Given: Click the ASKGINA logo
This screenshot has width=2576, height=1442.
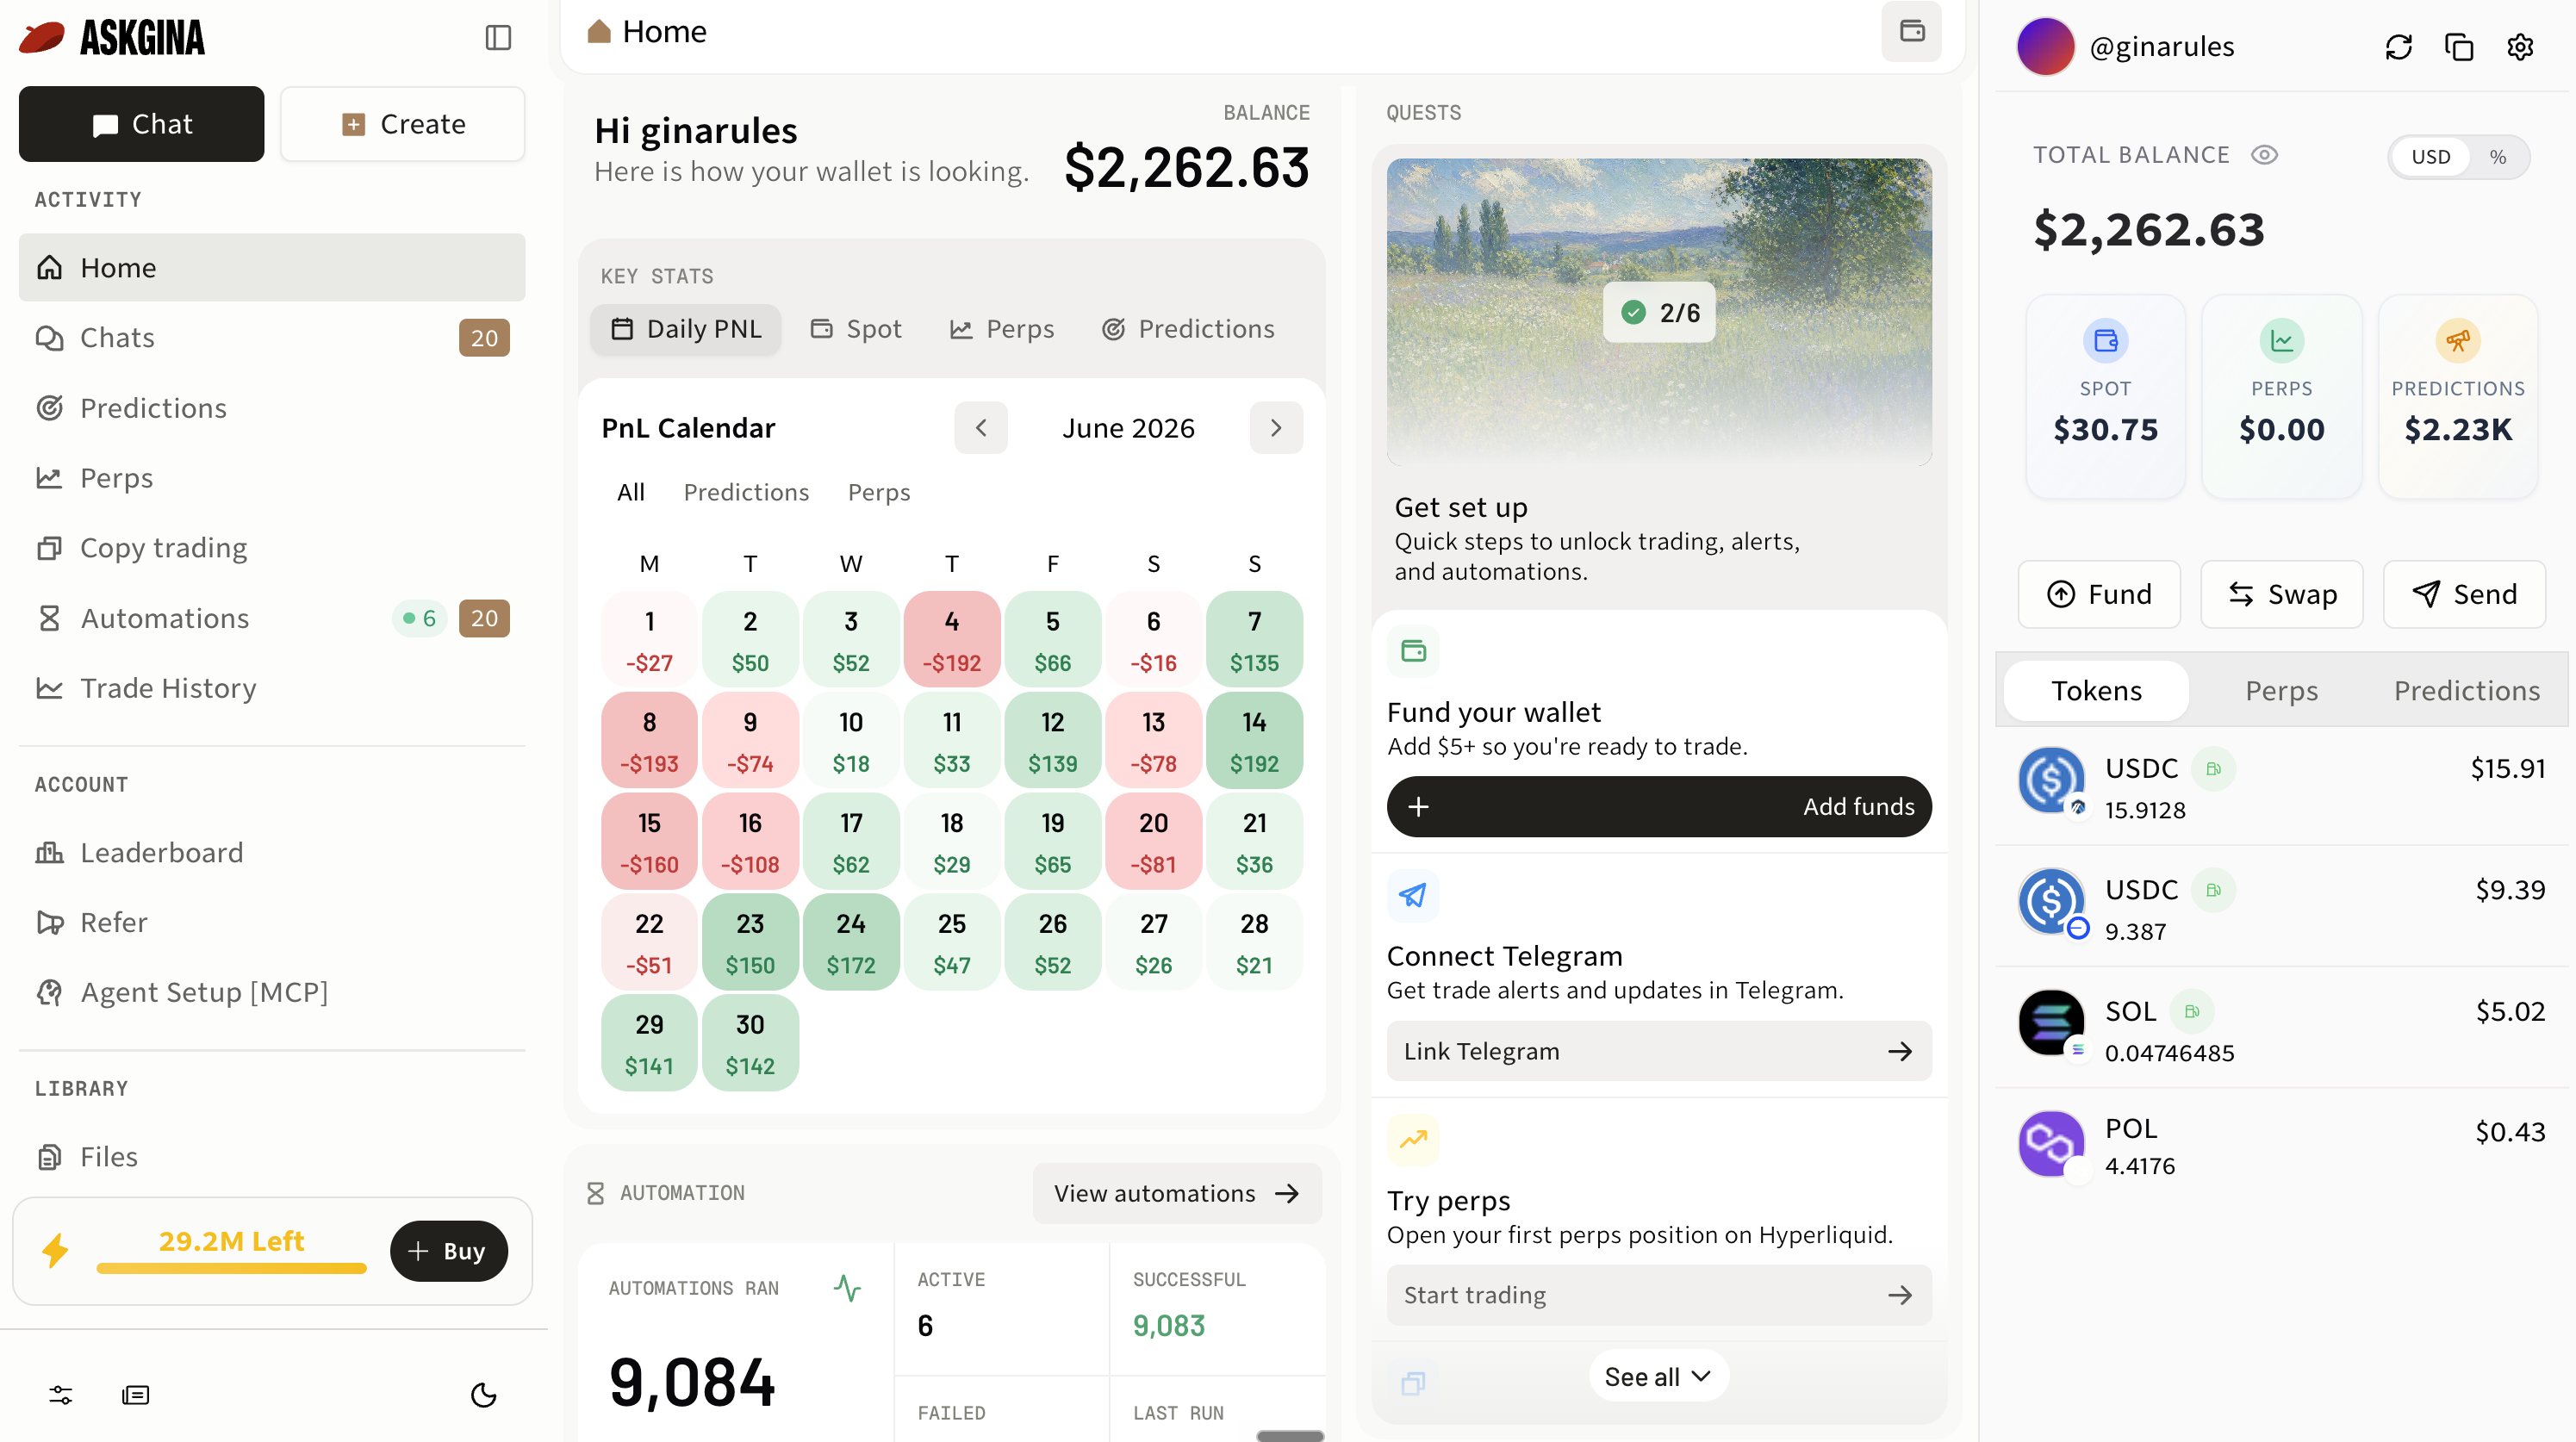Looking at the screenshot, I should click(112, 38).
